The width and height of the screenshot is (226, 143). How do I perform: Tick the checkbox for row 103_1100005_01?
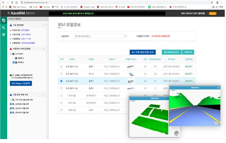(61, 67)
